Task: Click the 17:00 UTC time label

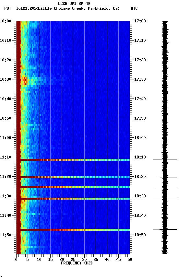Action: [x=140, y=21]
